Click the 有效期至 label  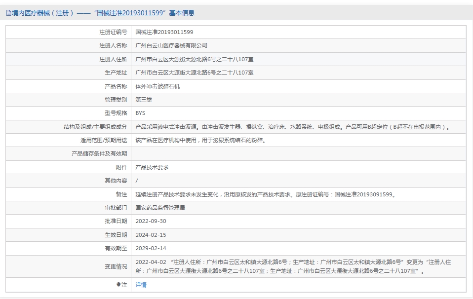coord(116,248)
